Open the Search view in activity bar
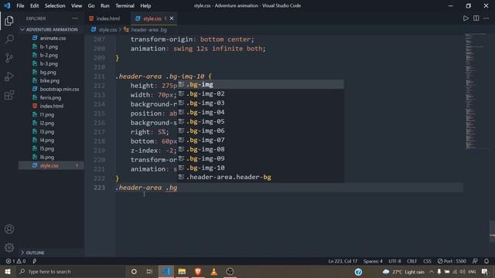Viewport: 495px width, 278px height. (9, 39)
